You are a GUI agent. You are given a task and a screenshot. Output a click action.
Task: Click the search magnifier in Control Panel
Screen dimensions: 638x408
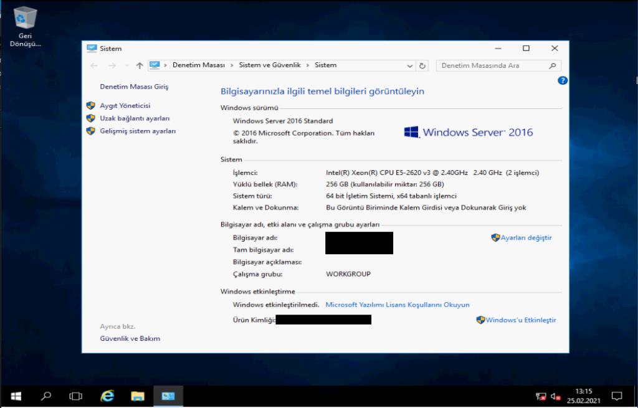(552, 65)
